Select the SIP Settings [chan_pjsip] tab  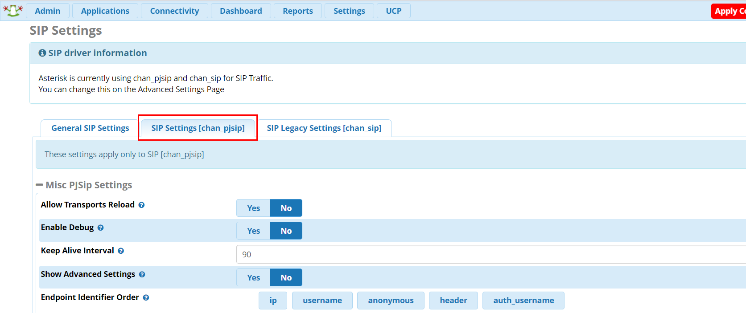[x=198, y=128]
